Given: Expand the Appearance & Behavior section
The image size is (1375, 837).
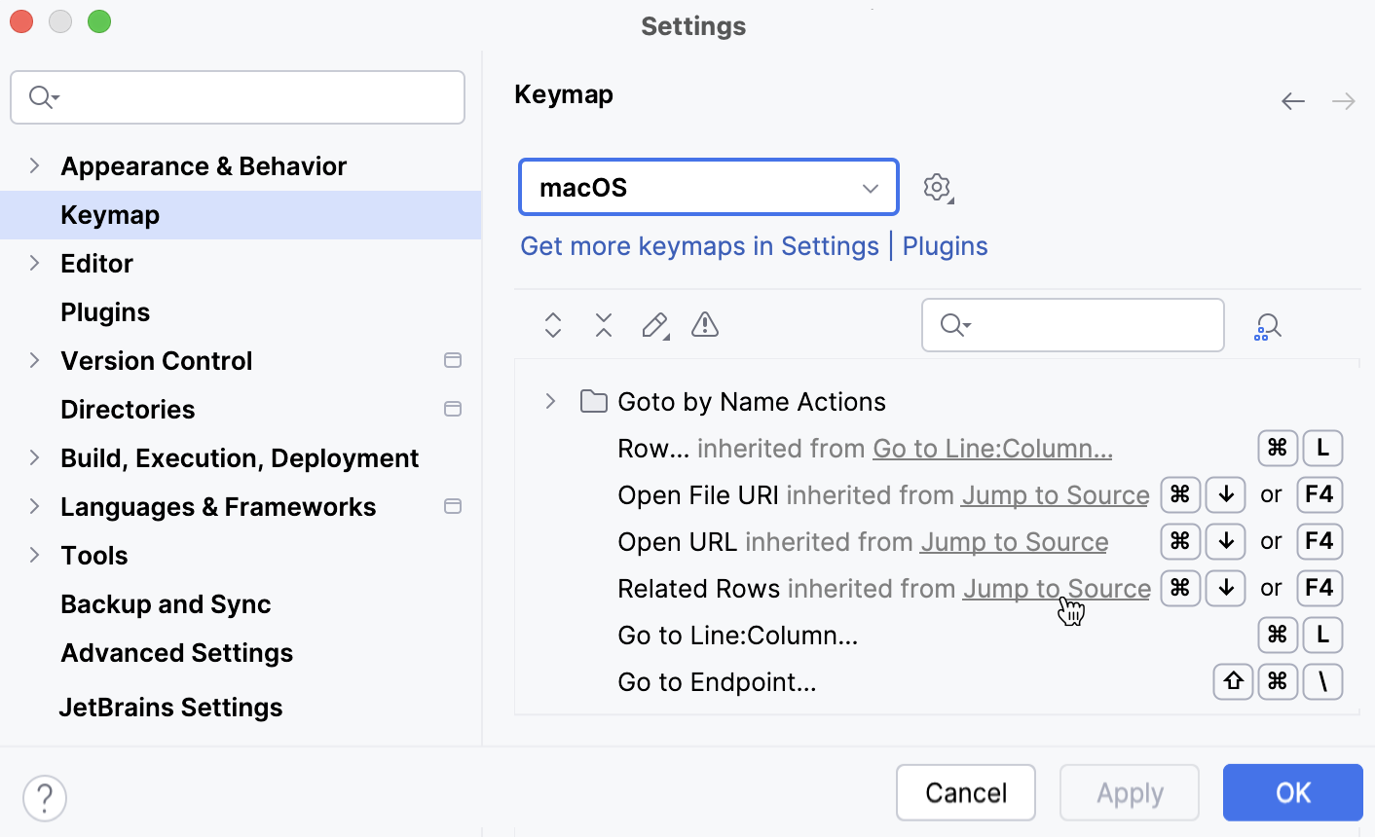Looking at the screenshot, I should point(35,165).
